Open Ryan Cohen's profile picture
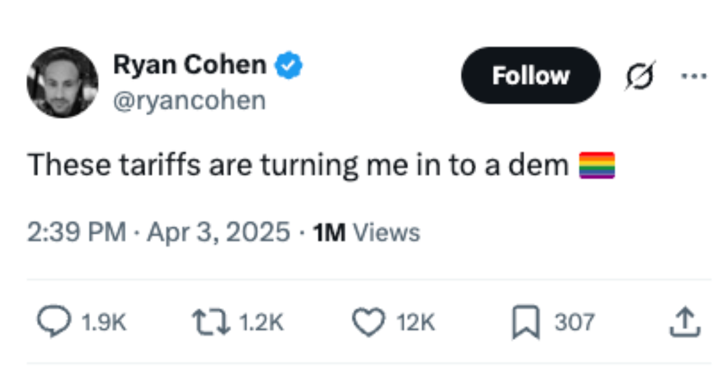This screenshot has width=724, height=390. pos(62,82)
